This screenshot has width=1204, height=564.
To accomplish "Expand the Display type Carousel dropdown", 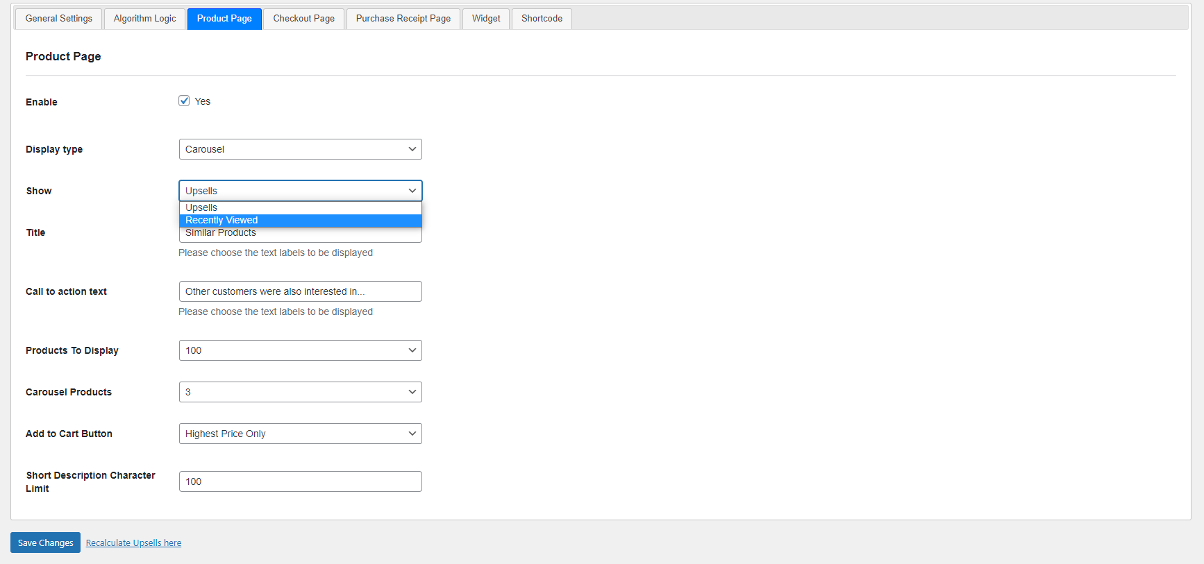I will (x=301, y=149).
